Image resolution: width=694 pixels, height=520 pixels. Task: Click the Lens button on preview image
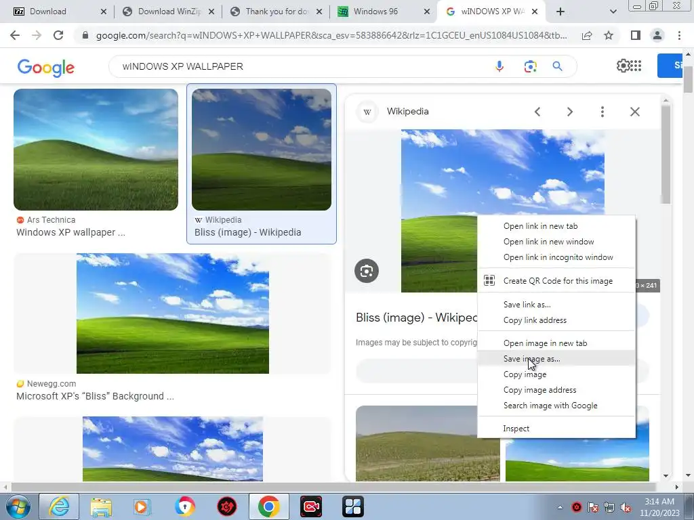tap(367, 271)
